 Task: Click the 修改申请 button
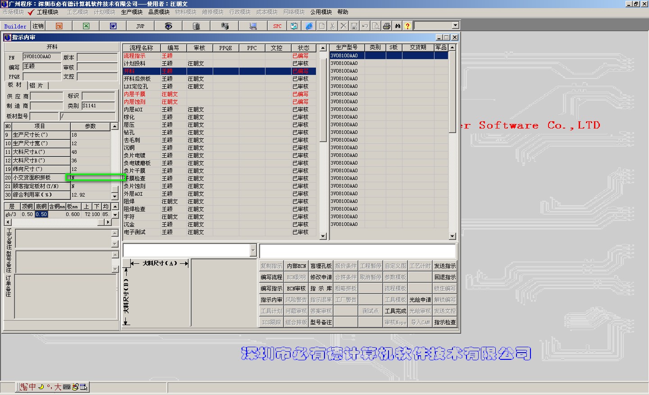pyautogui.click(x=321, y=277)
